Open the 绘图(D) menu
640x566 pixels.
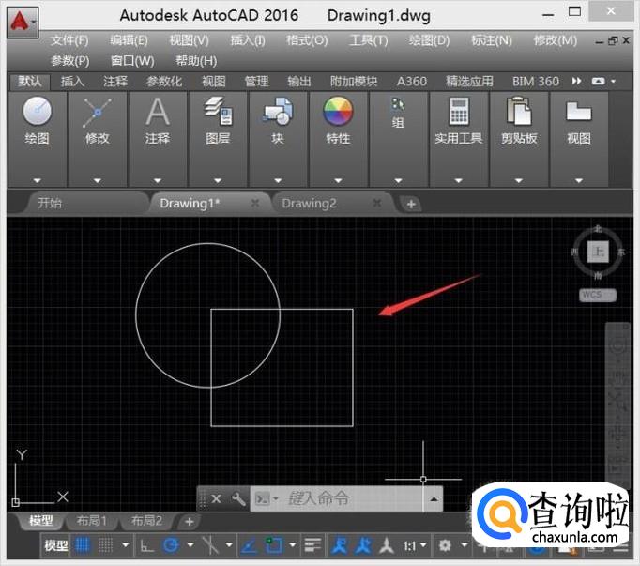[x=429, y=40]
